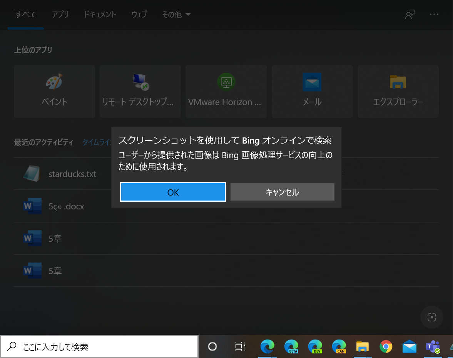Launch the ペイント app tile
The image size is (453, 358).
pos(54,91)
